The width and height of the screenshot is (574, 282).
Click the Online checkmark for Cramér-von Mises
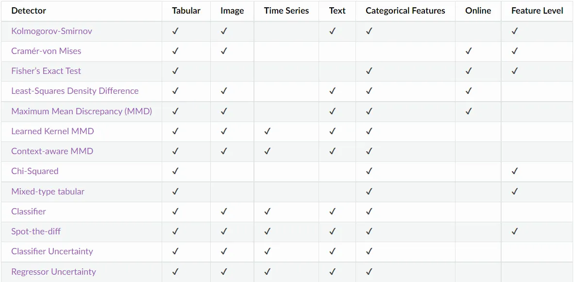469,51
